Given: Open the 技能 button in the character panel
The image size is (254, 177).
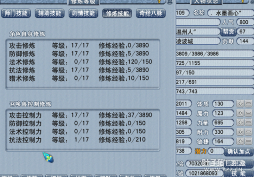Looking at the screenshot, I should [x=238, y=173].
